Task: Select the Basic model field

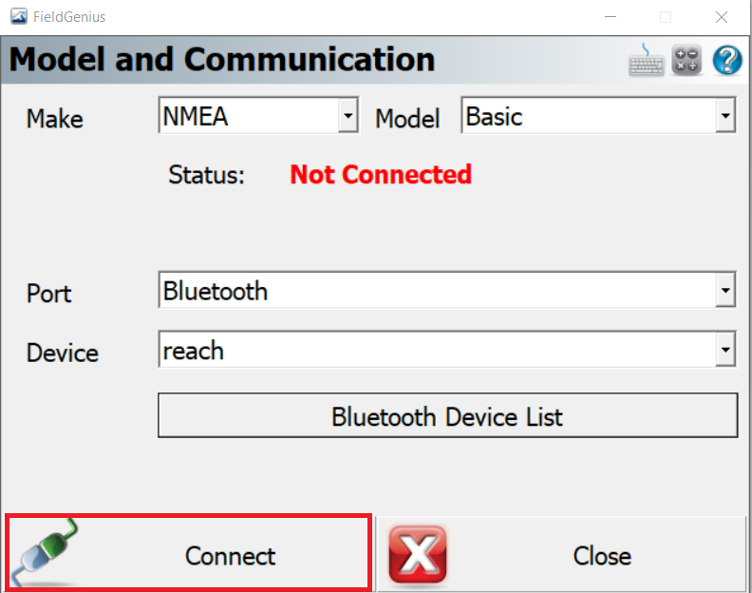Action: pyautogui.click(x=598, y=115)
